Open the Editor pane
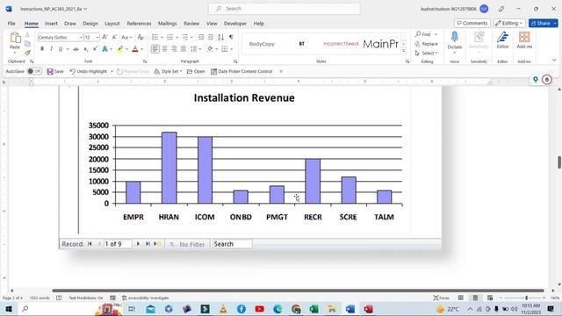 [502, 40]
